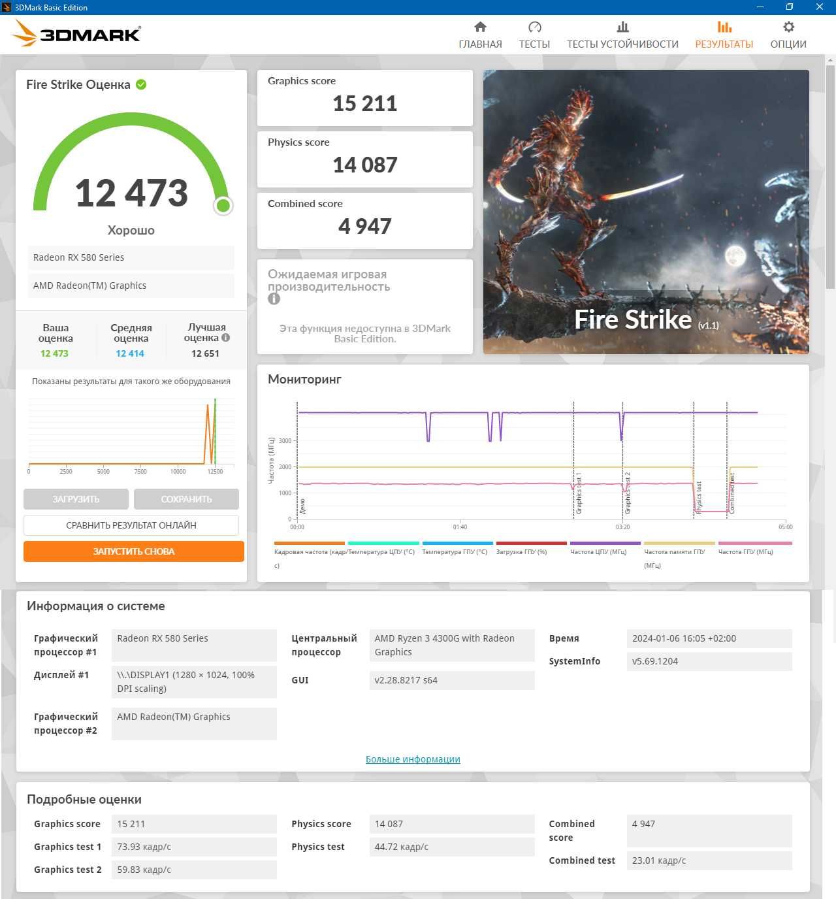Click the СОХРАНИТЬ button
Image resolution: width=836 pixels, height=899 pixels.
click(x=186, y=499)
